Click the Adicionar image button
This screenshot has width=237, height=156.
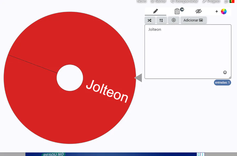pos(193,20)
